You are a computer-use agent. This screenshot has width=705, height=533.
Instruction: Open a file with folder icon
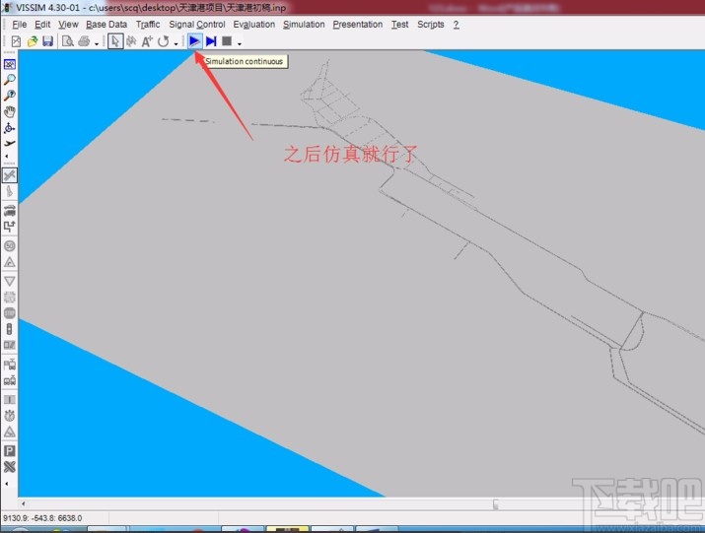tap(32, 41)
